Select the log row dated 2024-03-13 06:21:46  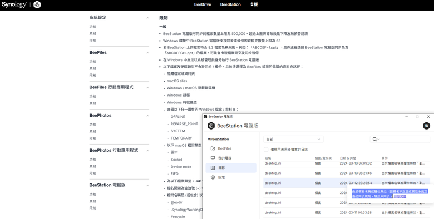tap(347, 173)
